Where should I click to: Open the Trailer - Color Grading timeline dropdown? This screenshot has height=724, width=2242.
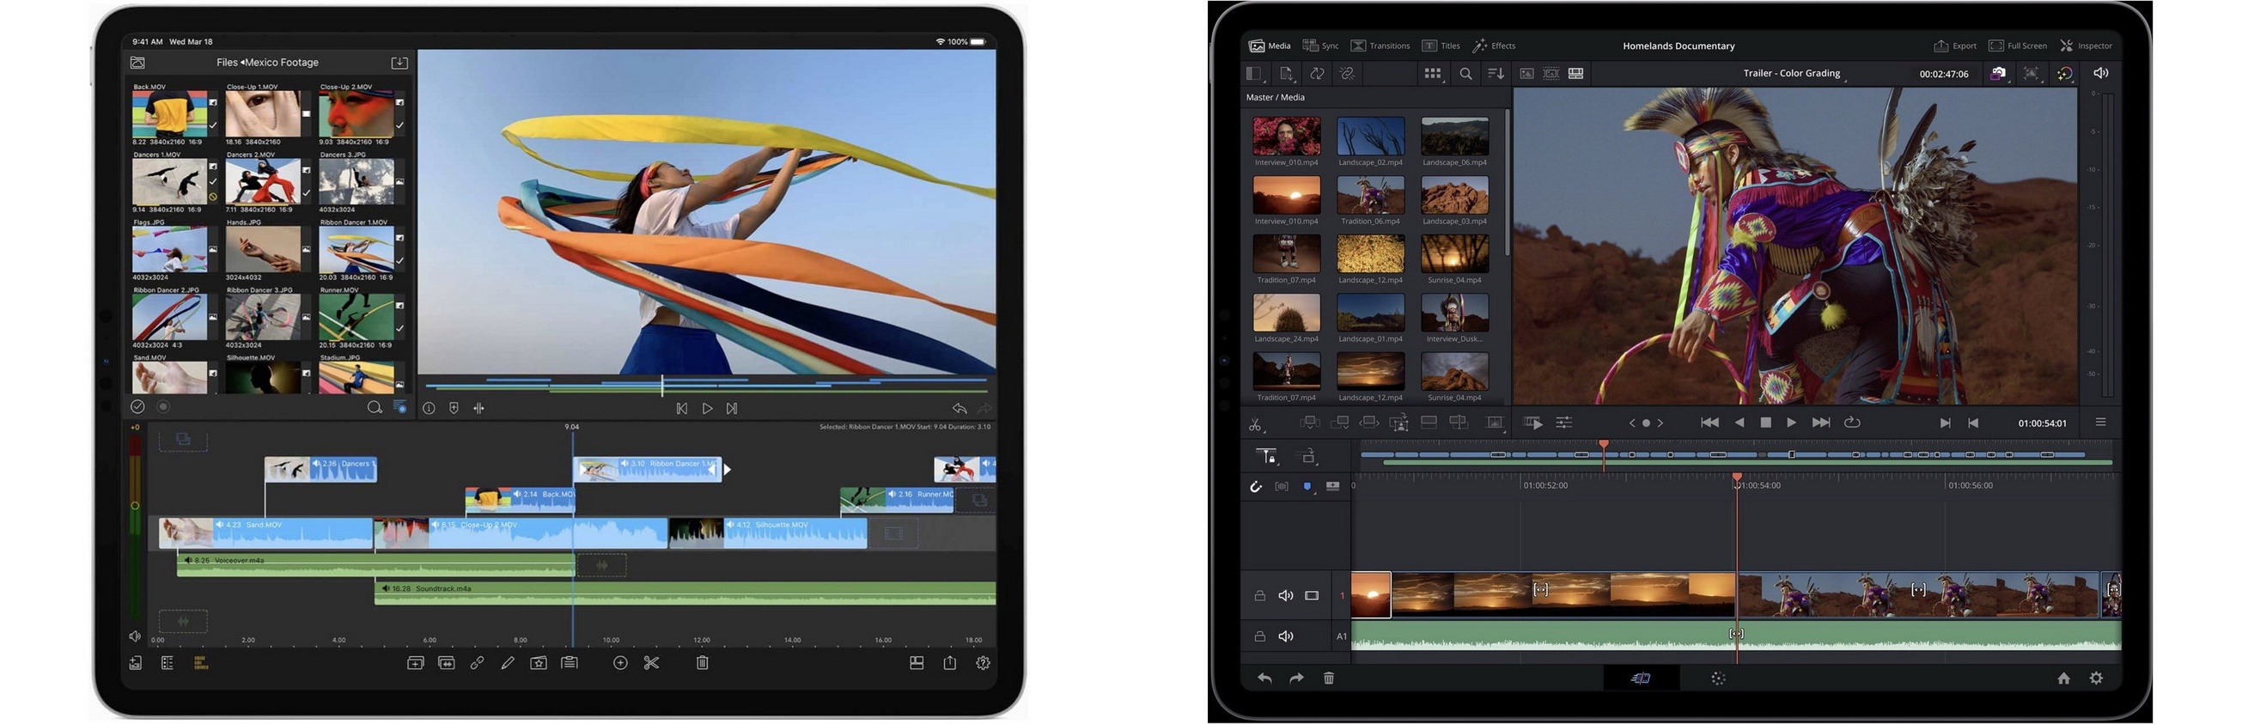[1795, 74]
